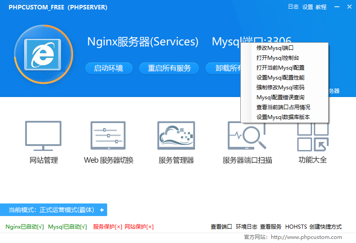Open the http://www.phpcustom.com website link

click(x=306, y=237)
